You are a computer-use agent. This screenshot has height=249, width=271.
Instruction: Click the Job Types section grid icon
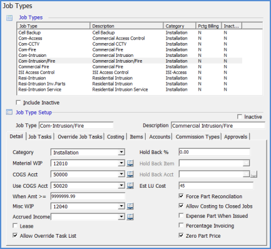9,18
